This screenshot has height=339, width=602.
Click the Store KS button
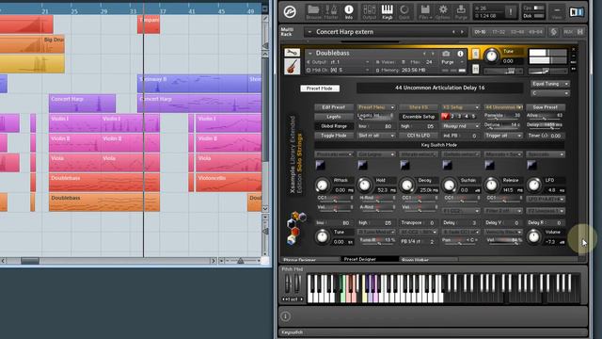click(418, 107)
